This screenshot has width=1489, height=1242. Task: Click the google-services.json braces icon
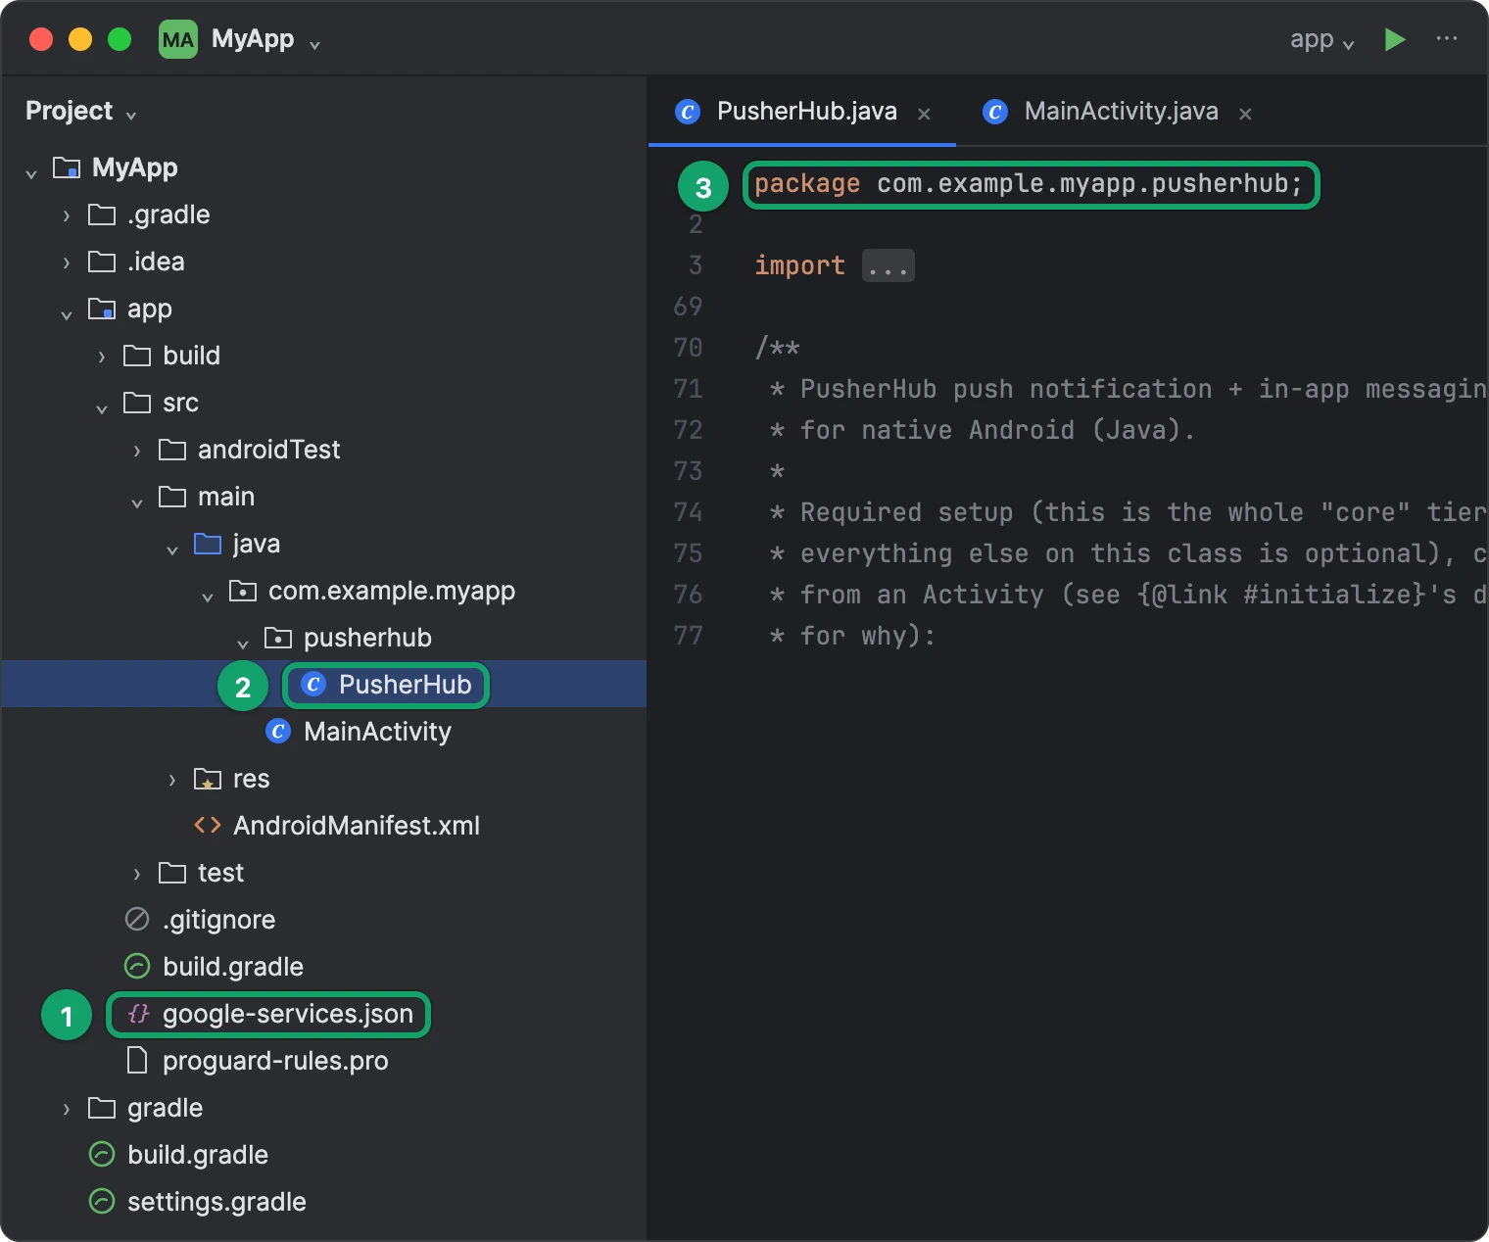(138, 1013)
